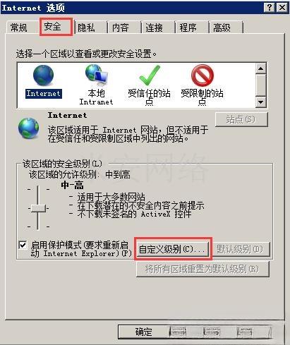This screenshot has height=345, width=290.
Task: Switch to the 高级 tab
Action: (222, 28)
